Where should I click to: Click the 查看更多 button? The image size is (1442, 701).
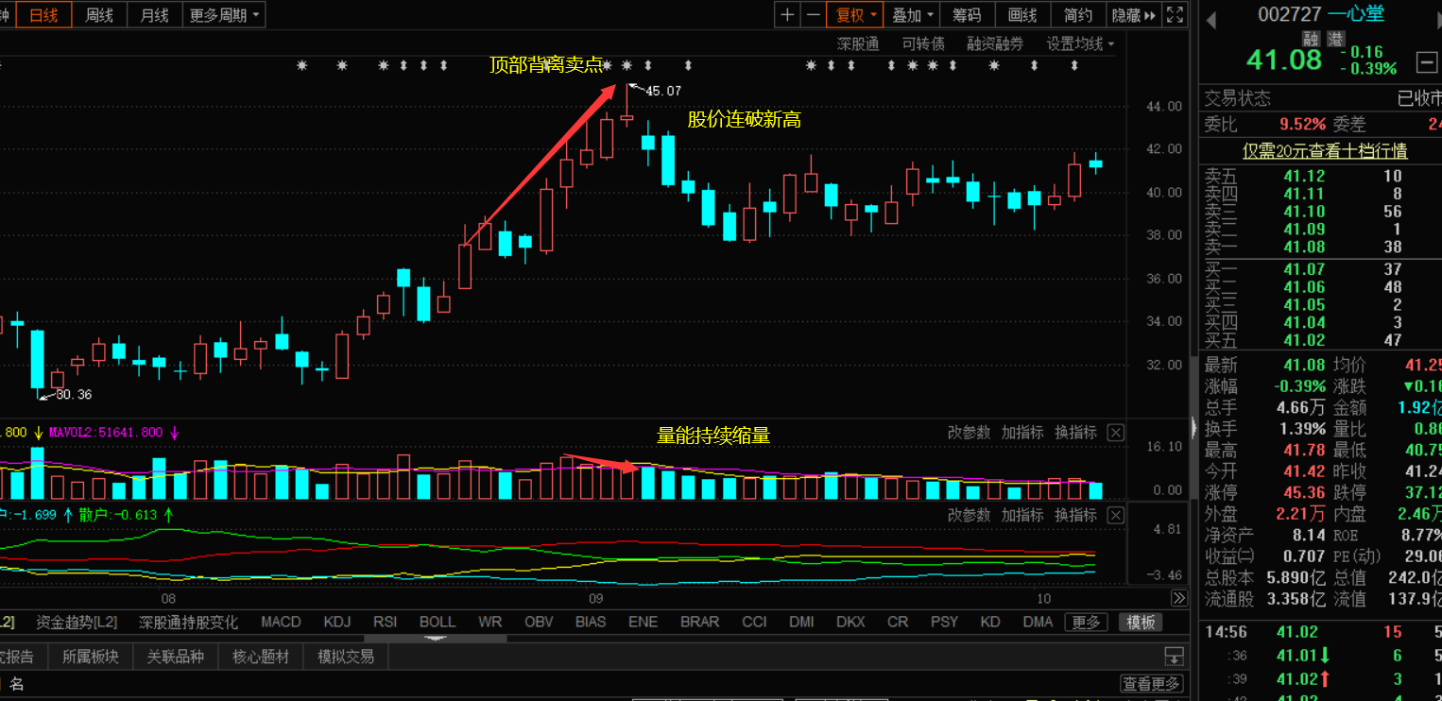(1151, 684)
